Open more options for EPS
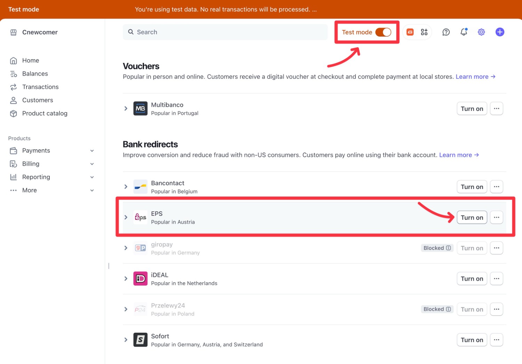This screenshot has height=364, width=522. click(497, 217)
